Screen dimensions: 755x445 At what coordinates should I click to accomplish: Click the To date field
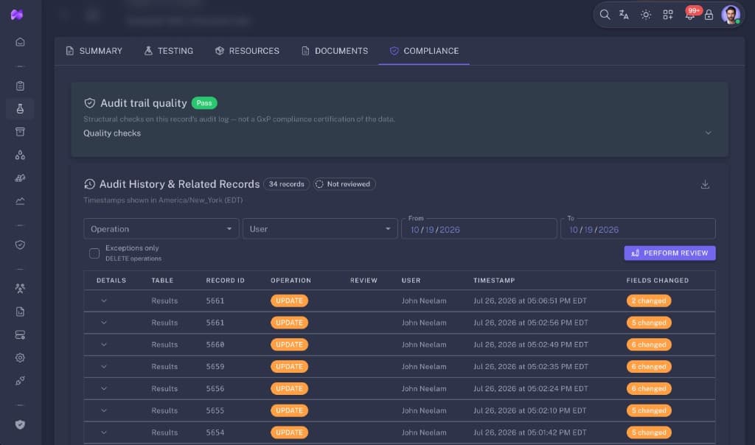point(638,229)
